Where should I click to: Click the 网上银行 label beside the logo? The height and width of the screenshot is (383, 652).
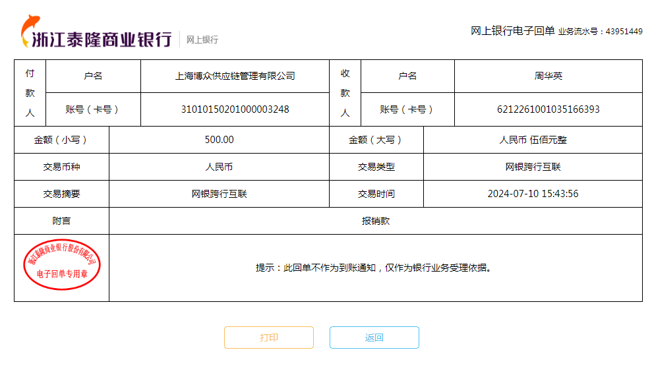click(x=202, y=40)
